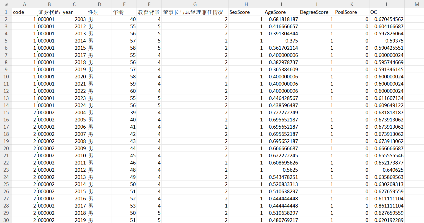Select AgeScore value 0.361702114
Image resolution: width=424 pixels, height=223 pixels.
(x=281, y=48)
